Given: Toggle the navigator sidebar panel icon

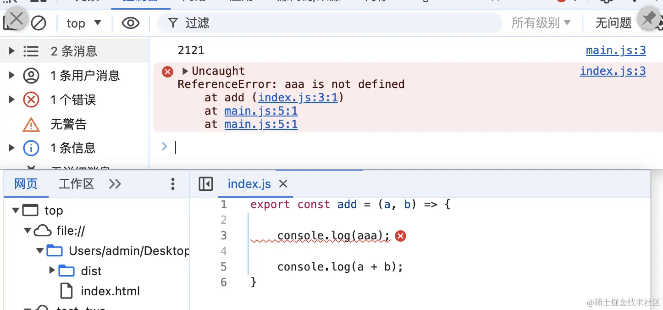Looking at the screenshot, I should click(x=206, y=184).
